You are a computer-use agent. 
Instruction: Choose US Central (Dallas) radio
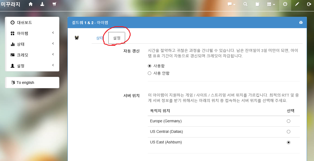pos(288,132)
